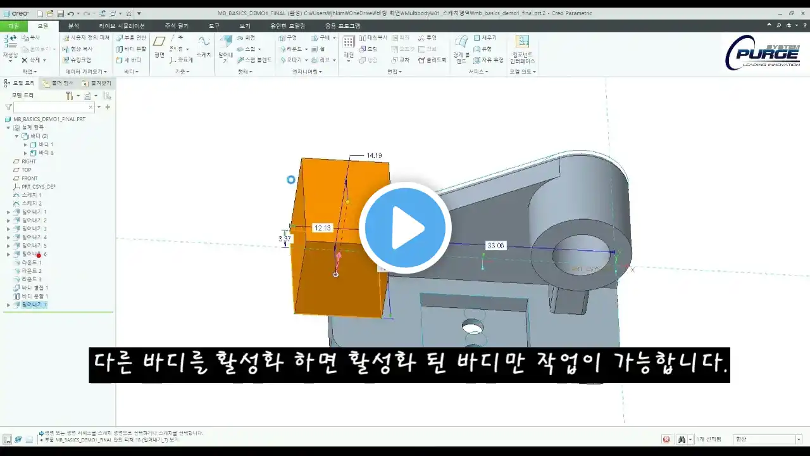Click the 평면 datum plane tool
810x456 pixels.
point(159,47)
